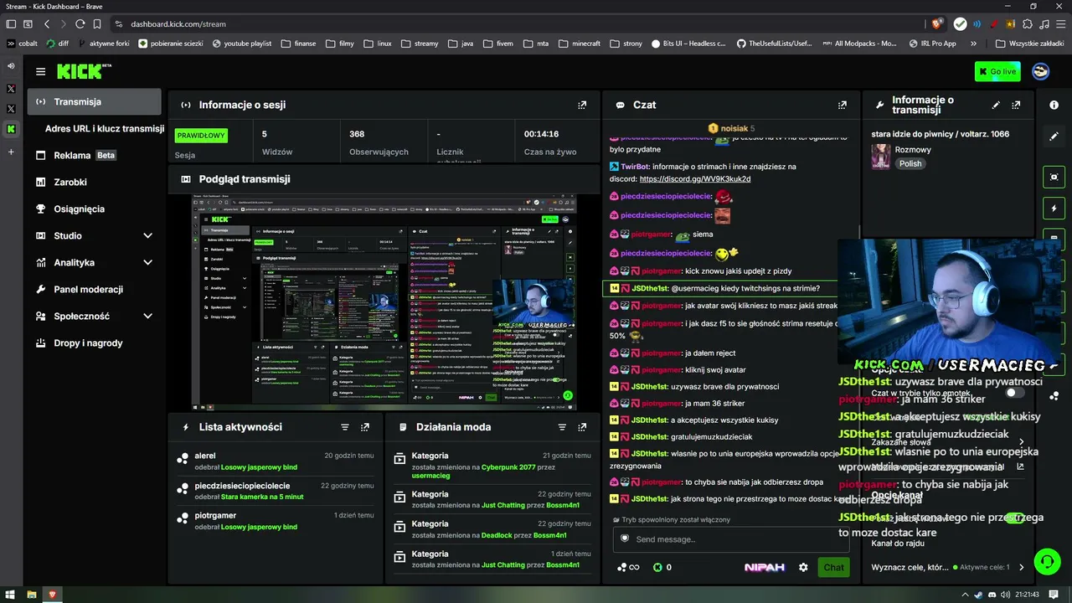Click the Brave Shields icon in address bar
Screen dimensions: 1072x603
(x=937, y=24)
